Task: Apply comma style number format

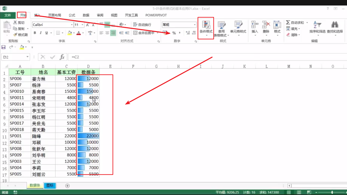Action: tap(180, 33)
